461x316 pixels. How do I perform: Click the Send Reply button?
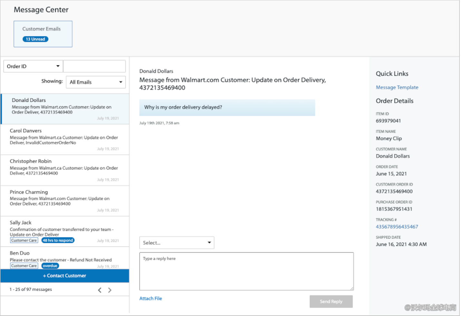tap(331, 302)
